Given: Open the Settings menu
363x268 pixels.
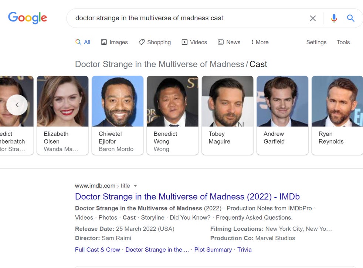Looking at the screenshot, I should point(316,42).
